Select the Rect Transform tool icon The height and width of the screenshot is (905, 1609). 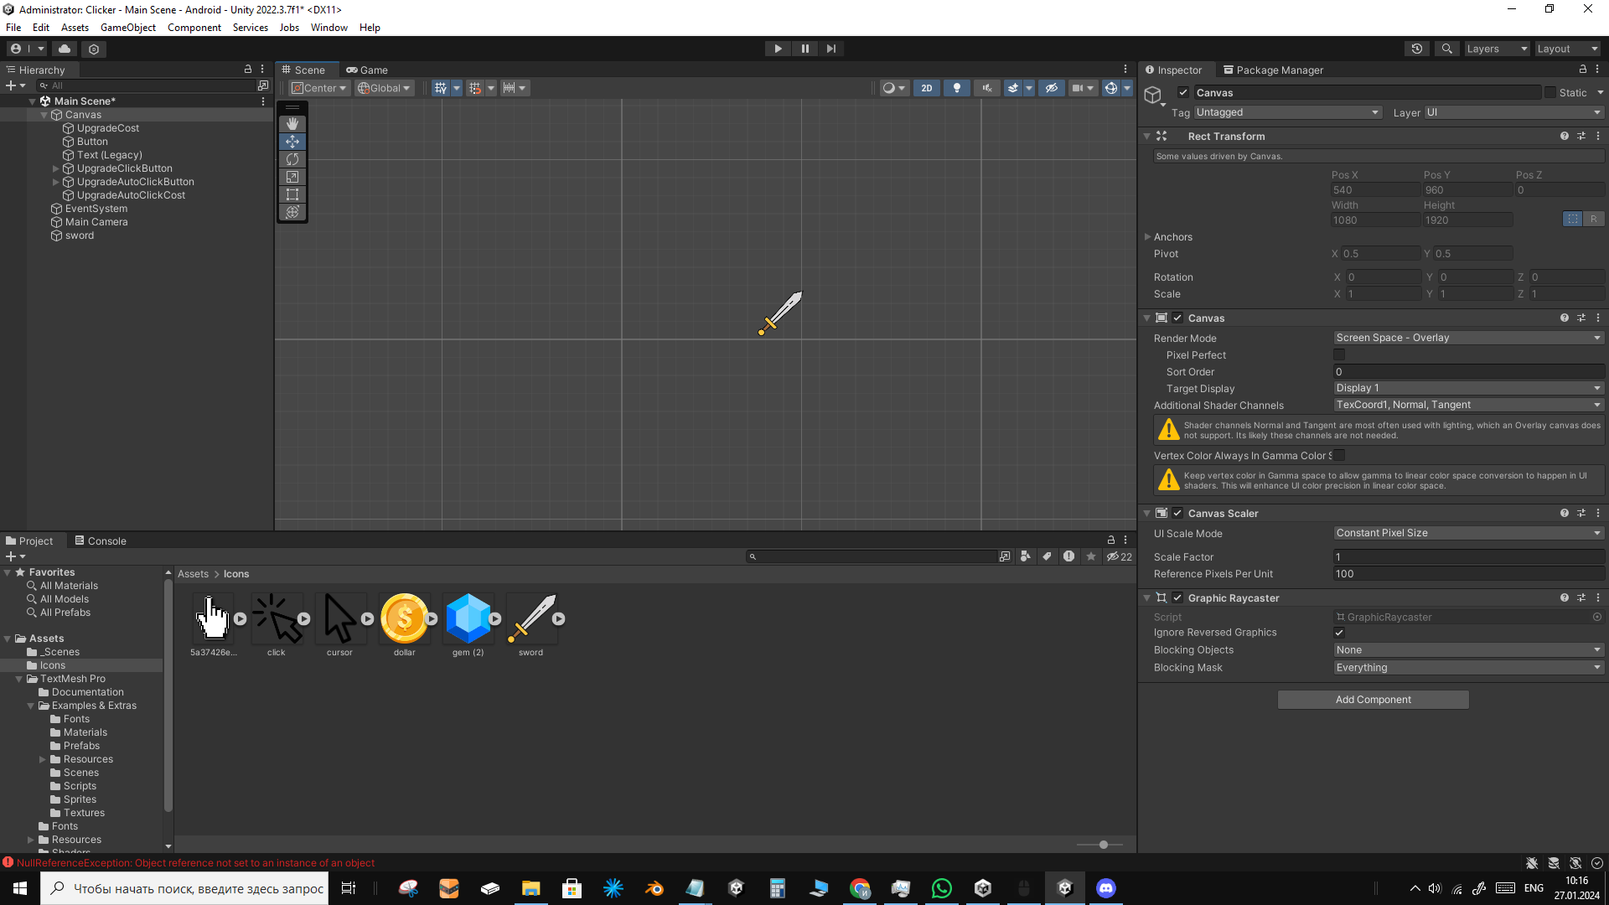pyautogui.click(x=292, y=194)
